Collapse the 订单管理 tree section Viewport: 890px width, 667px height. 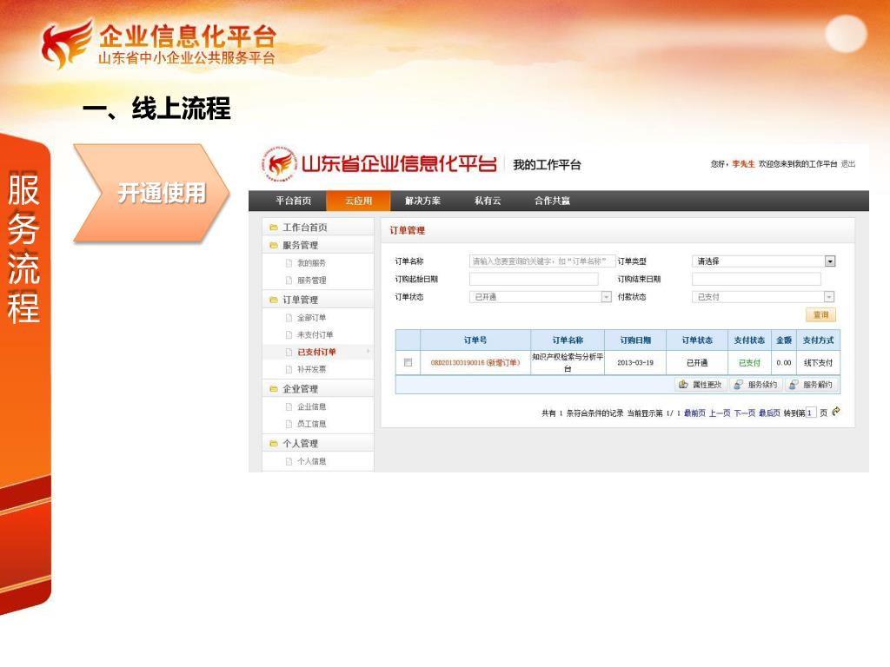[318, 300]
